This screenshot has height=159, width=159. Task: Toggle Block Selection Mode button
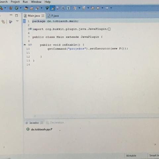point(63,8)
